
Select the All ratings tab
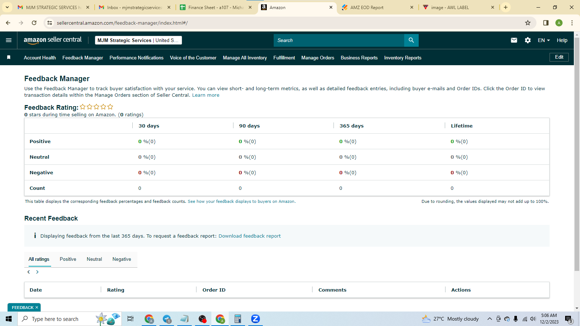pyautogui.click(x=39, y=259)
